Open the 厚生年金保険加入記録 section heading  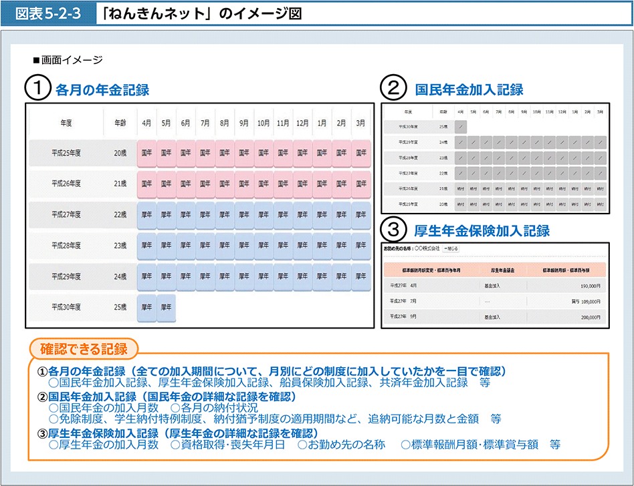pyautogui.click(x=482, y=231)
